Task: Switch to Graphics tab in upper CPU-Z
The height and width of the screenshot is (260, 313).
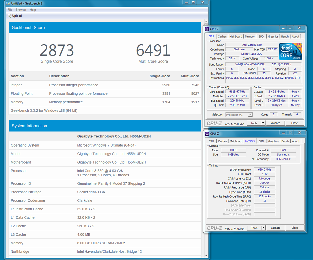Action: click(273, 36)
